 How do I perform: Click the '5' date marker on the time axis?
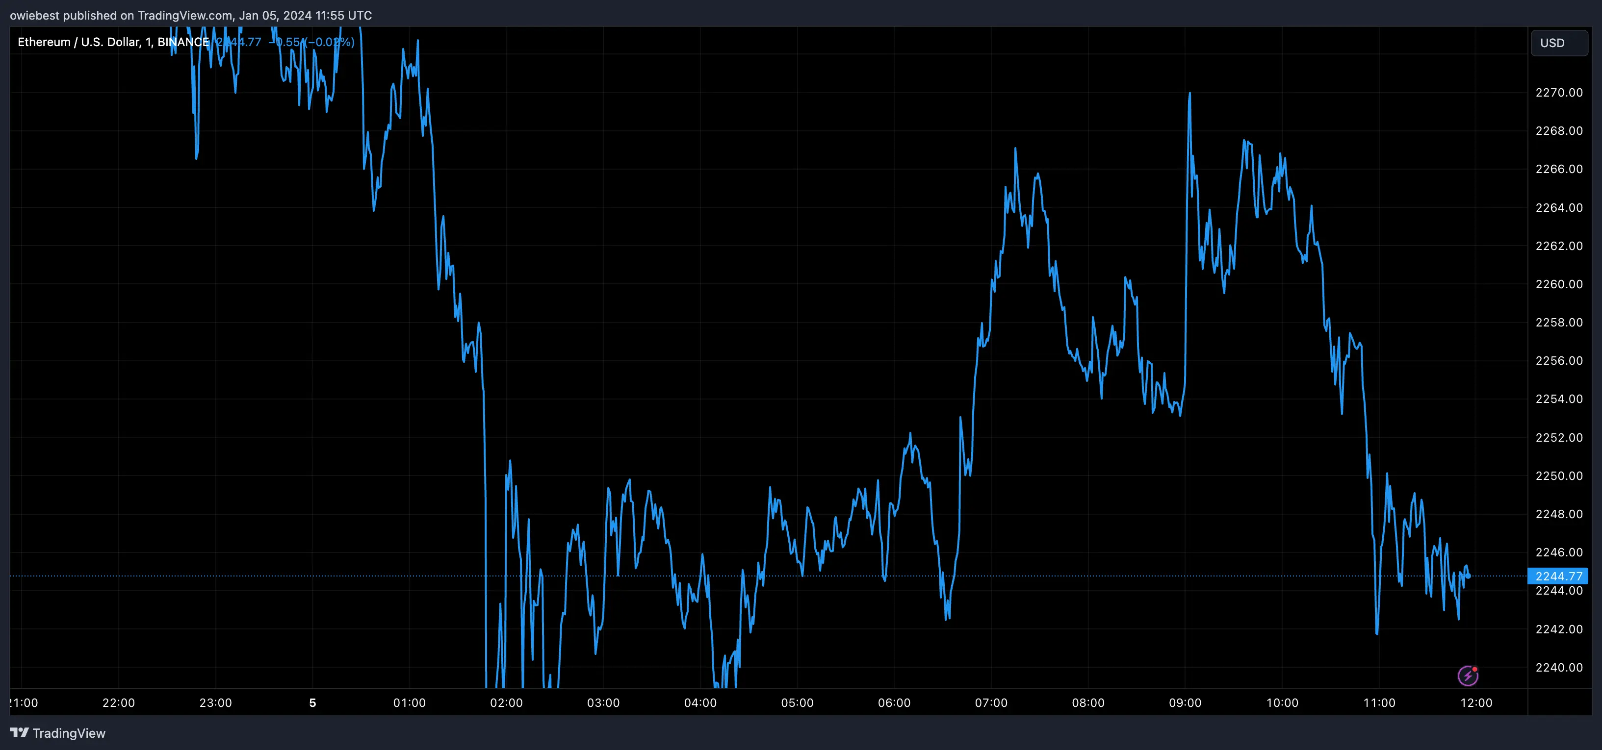click(312, 703)
